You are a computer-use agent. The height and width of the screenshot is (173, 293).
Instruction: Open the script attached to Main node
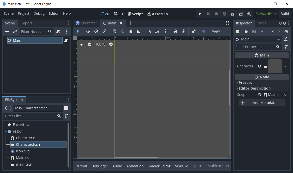66,40
